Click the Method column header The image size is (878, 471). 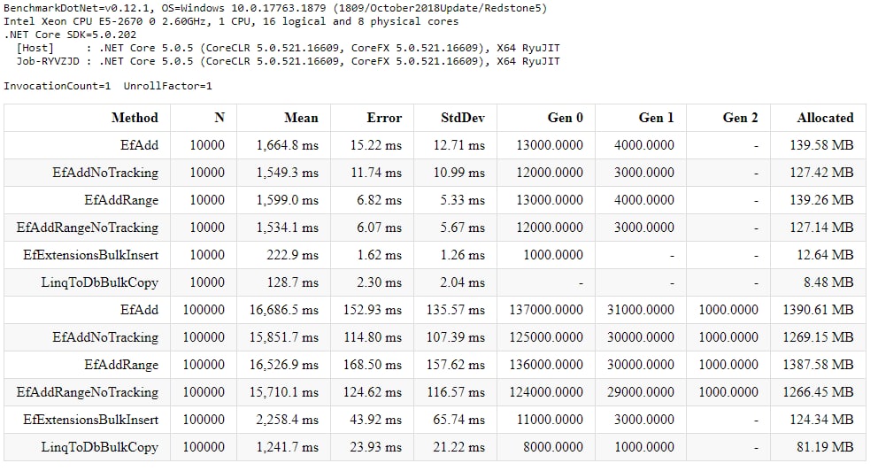point(135,118)
